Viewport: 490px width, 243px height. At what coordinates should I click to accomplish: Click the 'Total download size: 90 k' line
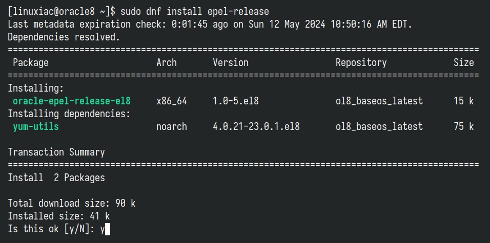(x=72, y=204)
